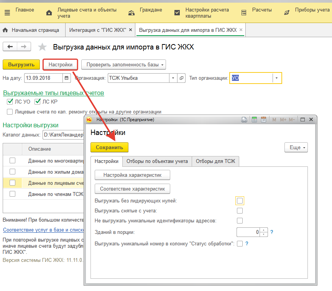Open the Организация record with the open icon
Screen dimensions: 332x291
coord(181,78)
